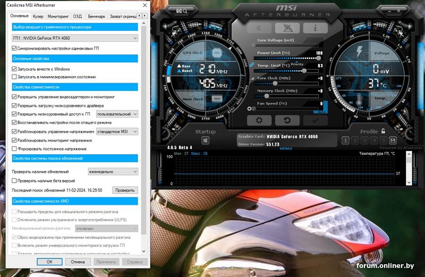
Task: Switch to the Бенчмарк tab
Action: 97,16
